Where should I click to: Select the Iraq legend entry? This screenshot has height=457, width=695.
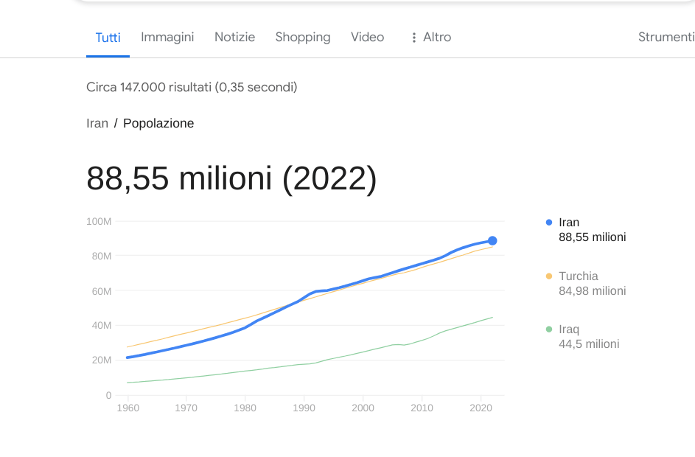click(x=569, y=329)
